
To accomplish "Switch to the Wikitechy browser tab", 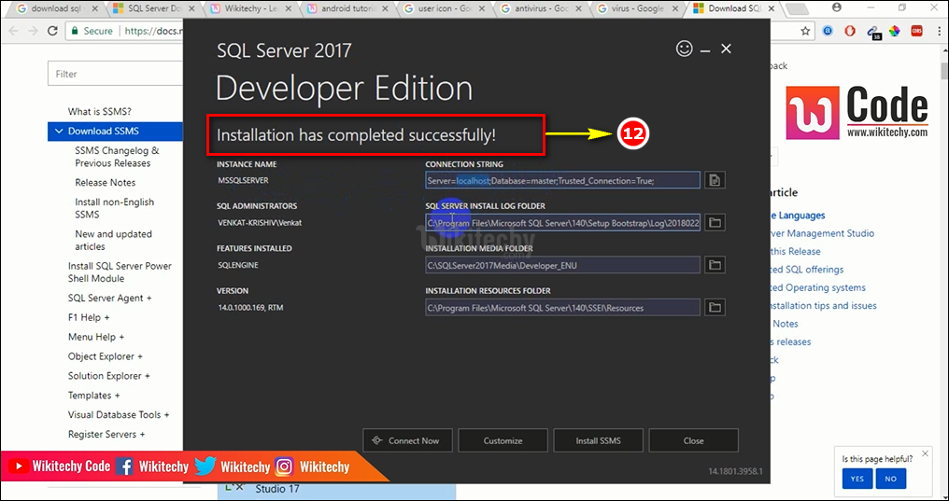I will [x=249, y=8].
